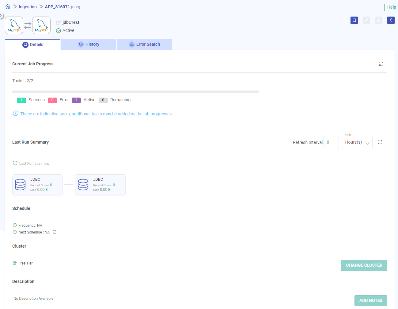Viewport: 398px width, 309px height.
Task: Click the stop job square icon
Action: point(354,20)
